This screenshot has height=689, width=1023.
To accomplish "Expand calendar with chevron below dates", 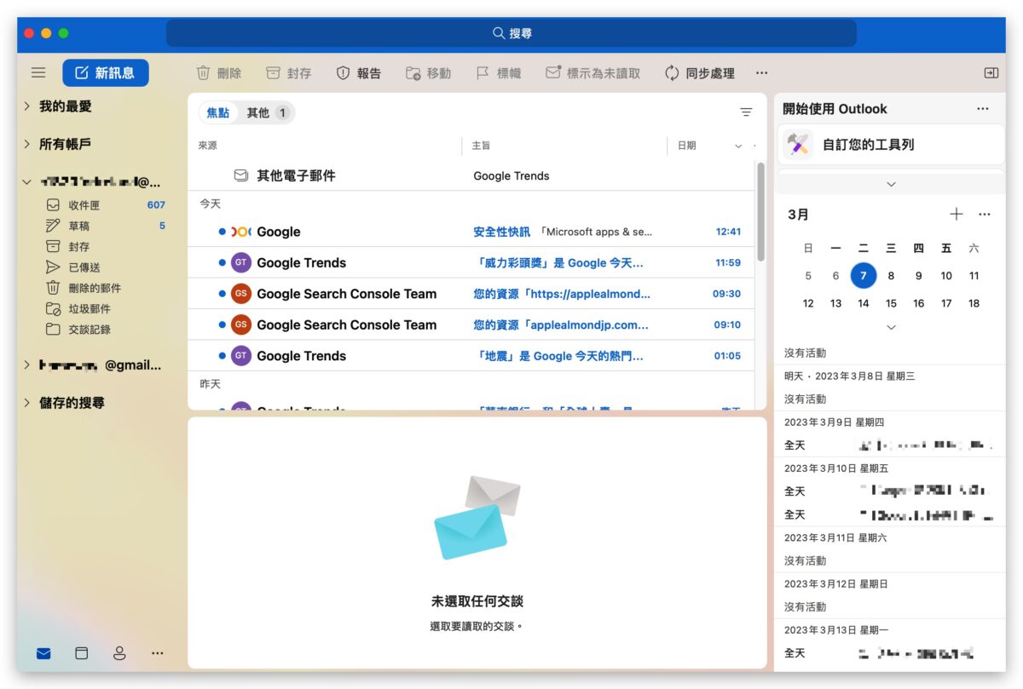I will (x=891, y=327).
